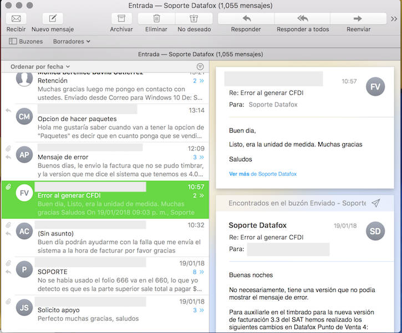Compose with the Nuevo mensaje icon

click(x=53, y=18)
